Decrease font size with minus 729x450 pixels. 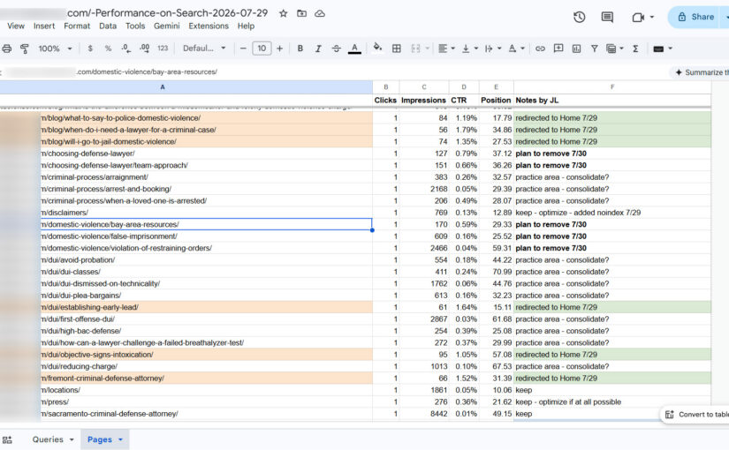click(x=243, y=49)
